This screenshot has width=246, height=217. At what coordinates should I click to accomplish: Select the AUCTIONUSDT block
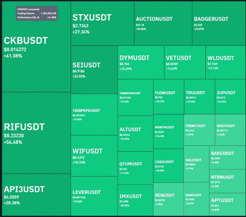(x=163, y=23)
